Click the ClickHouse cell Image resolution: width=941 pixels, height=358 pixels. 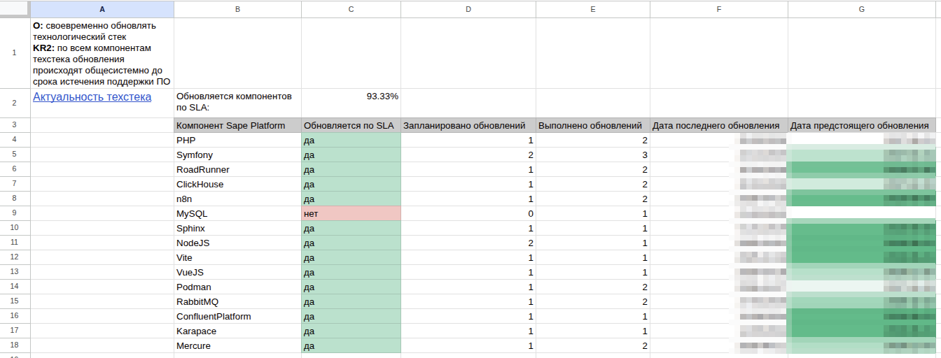tap(237, 184)
